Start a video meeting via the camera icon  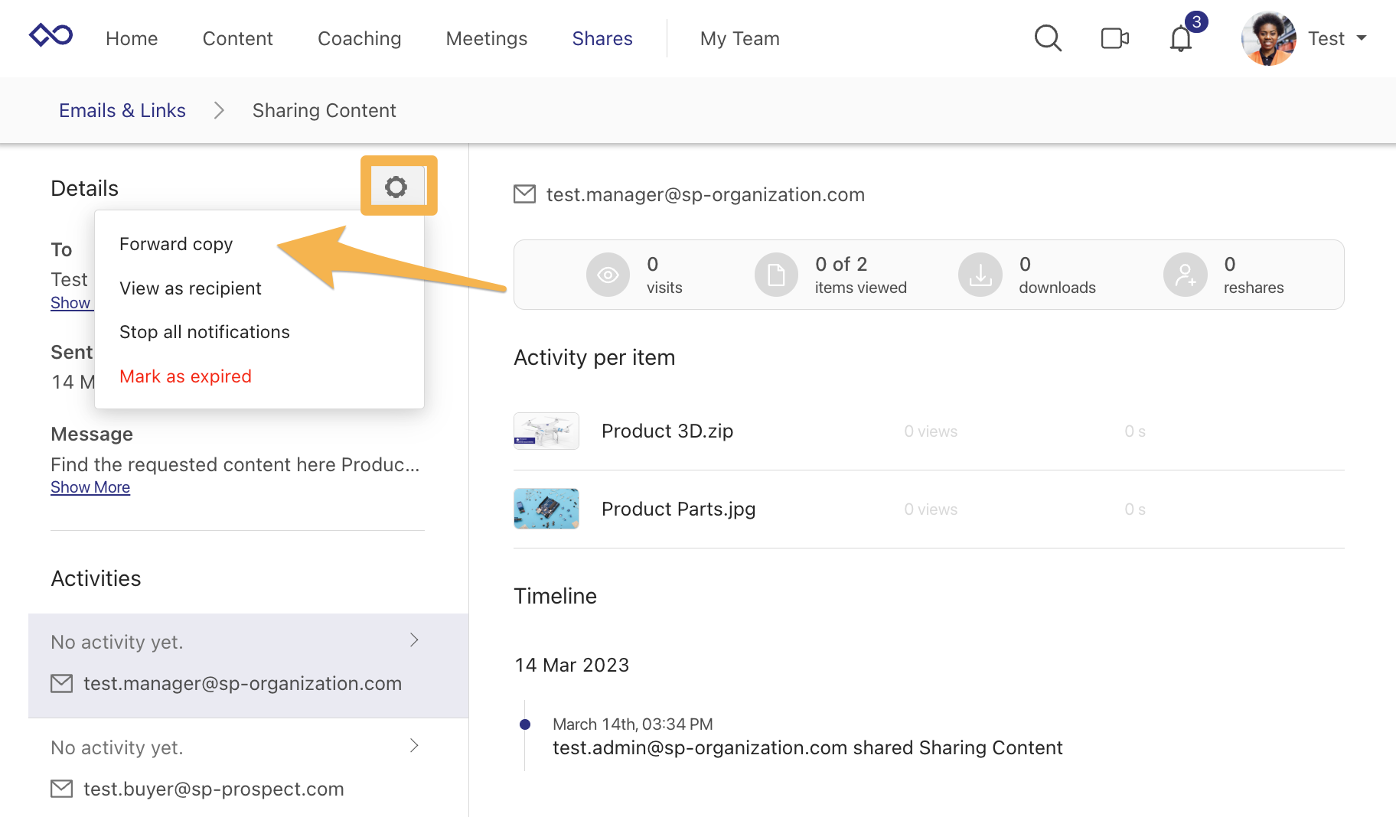pos(1114,37)
